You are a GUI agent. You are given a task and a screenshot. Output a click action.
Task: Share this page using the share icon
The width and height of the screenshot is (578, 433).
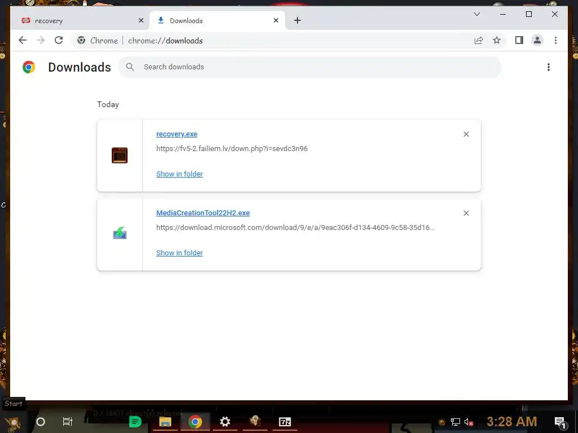pos(479,41)
